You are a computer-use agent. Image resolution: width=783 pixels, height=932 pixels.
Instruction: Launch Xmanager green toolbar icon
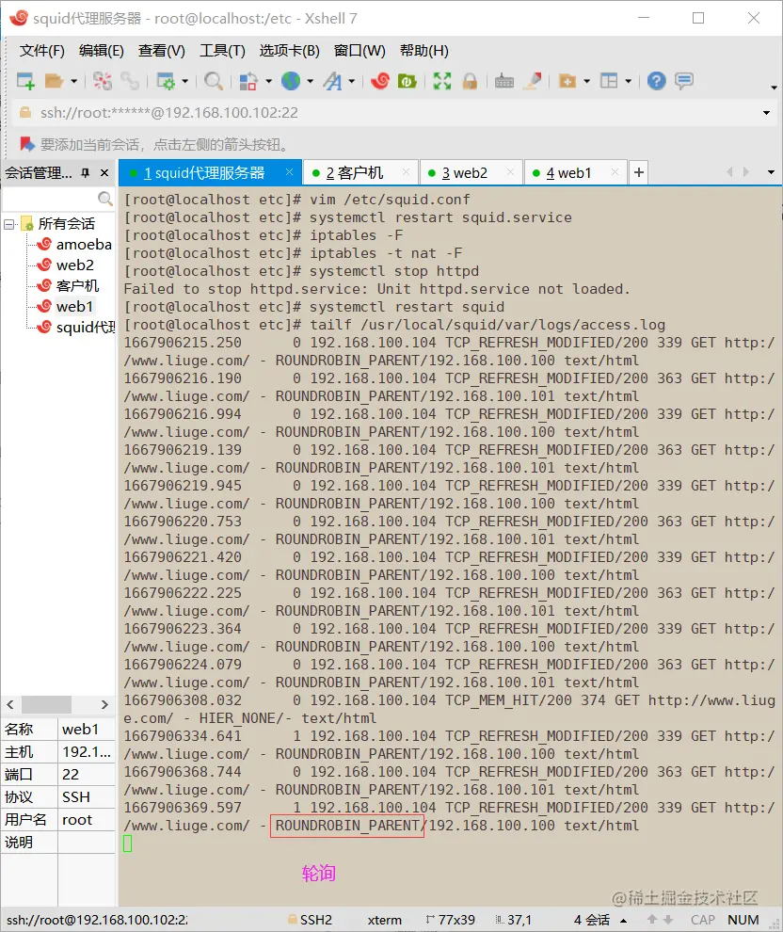407,81
